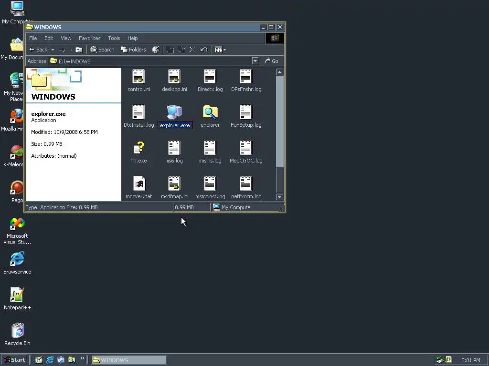Click the Forward arrow toolbar button
This screenshot has width=489, height=366.
62,50
